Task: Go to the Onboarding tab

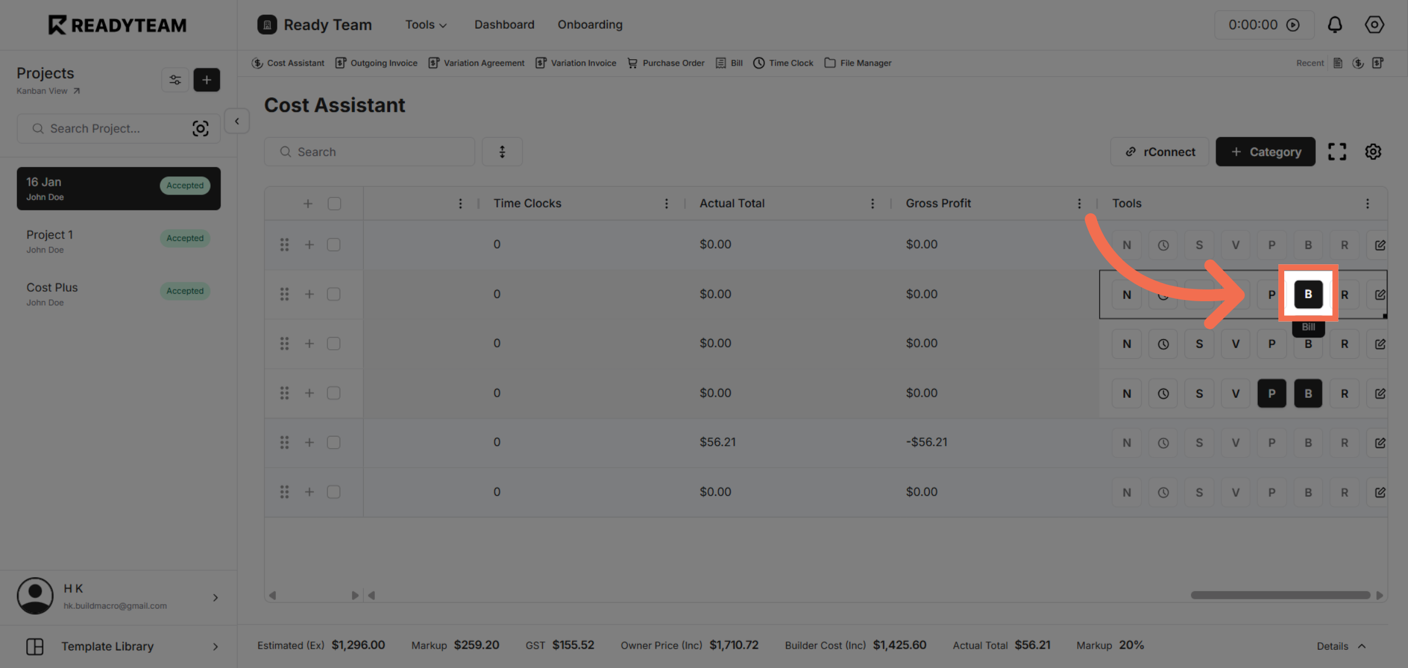Action: [x=590, y=25]
